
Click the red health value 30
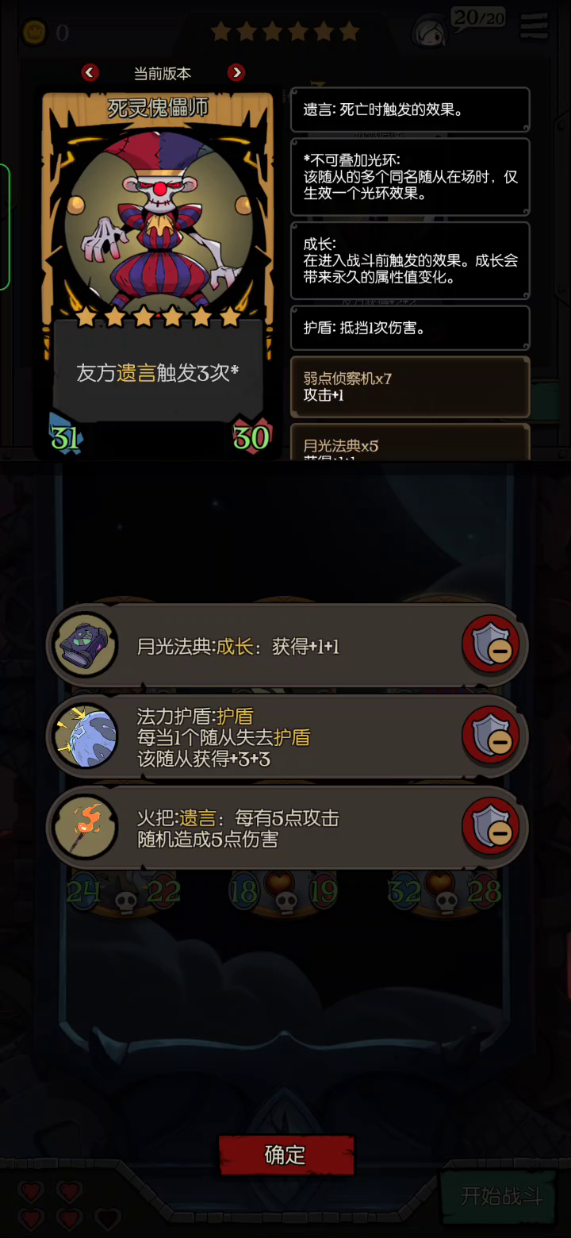(251, 437)
